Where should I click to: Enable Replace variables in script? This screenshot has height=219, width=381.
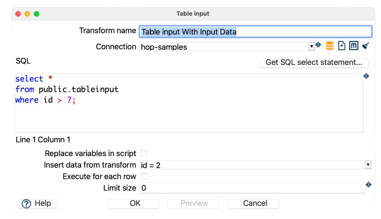[143, 153]
